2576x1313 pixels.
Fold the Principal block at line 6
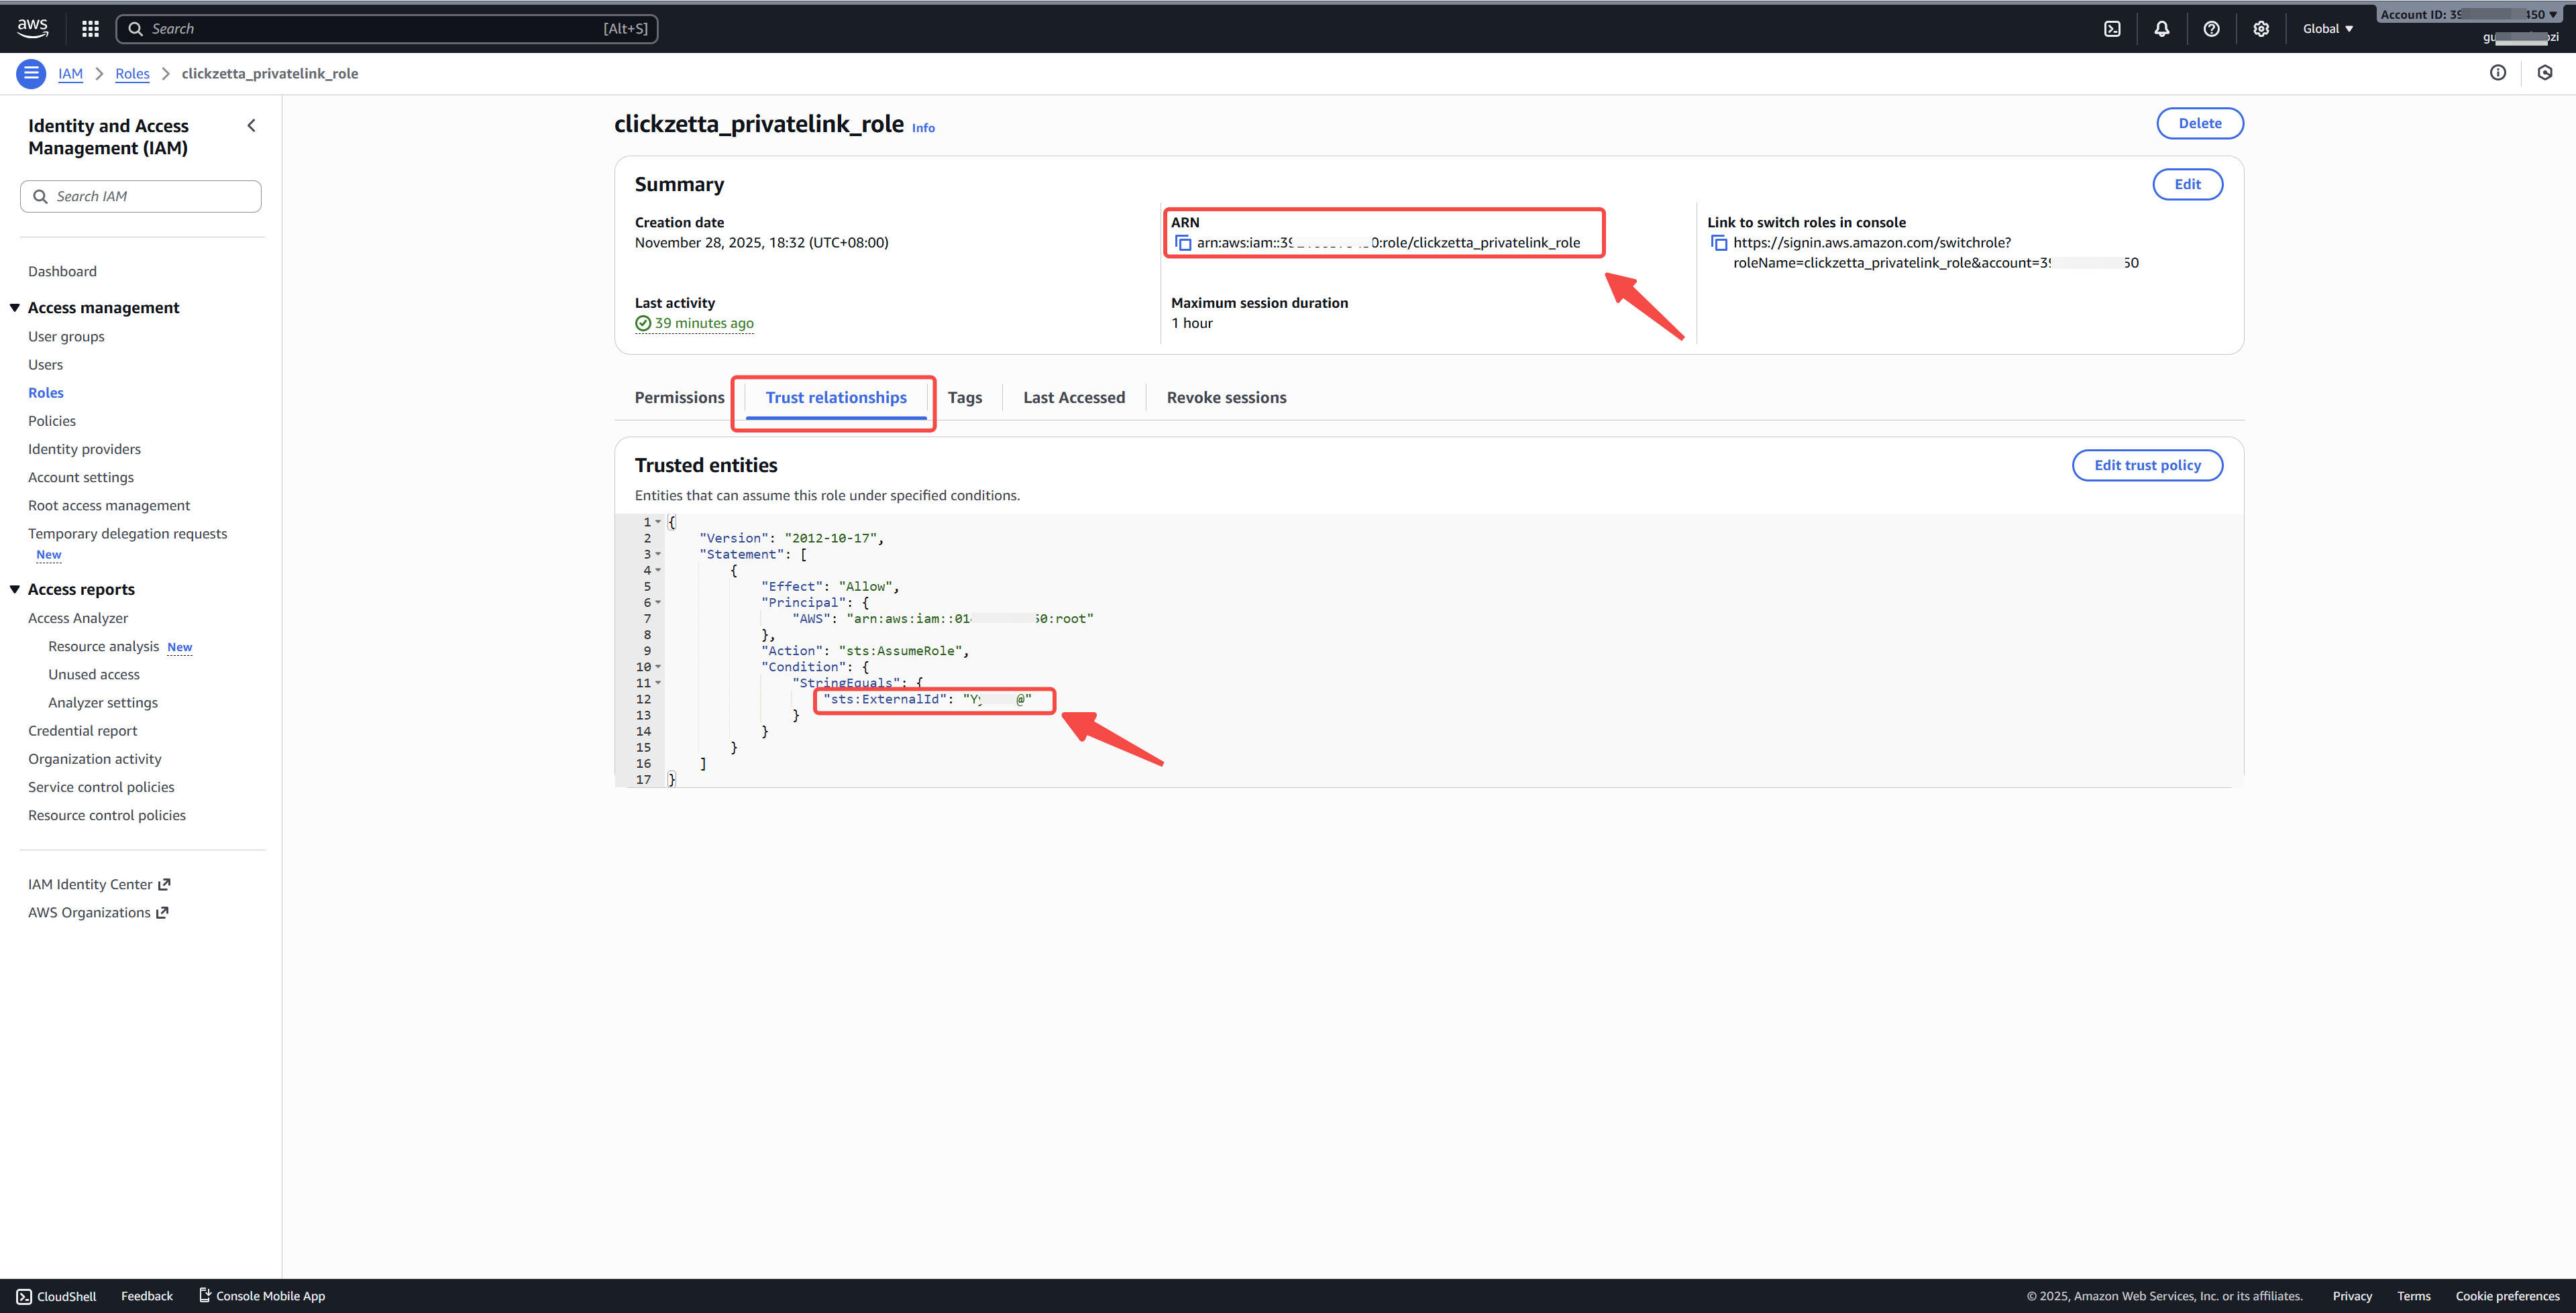pyautogui.click(x=658, y=602)
